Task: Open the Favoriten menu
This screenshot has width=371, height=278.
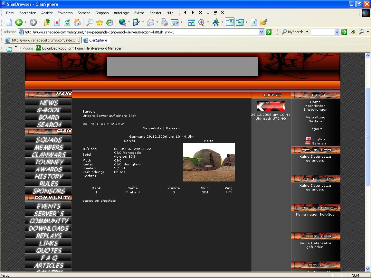Action: [65, 13]
